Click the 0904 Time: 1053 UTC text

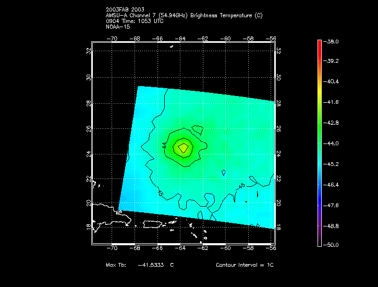(x=135, y=21)
